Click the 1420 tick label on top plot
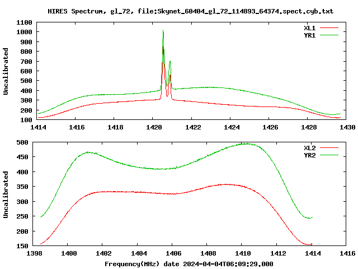Image resolution: width=358 pixels, height=269 pixels. coord(154,127)
